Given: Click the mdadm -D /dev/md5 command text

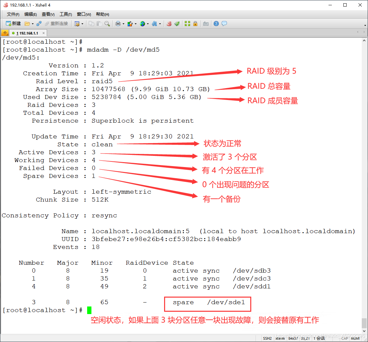Looking at the screenshot, I should (x=123, y=50).
